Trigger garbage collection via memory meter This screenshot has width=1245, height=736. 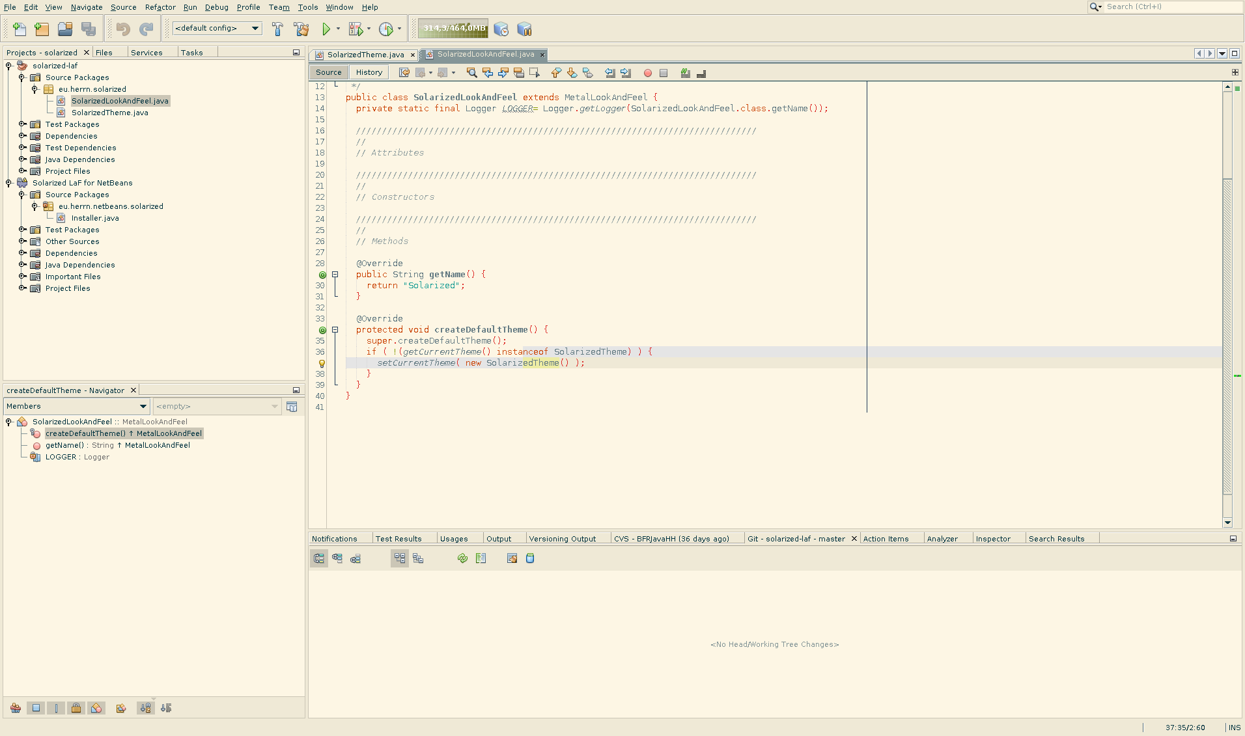454,28
